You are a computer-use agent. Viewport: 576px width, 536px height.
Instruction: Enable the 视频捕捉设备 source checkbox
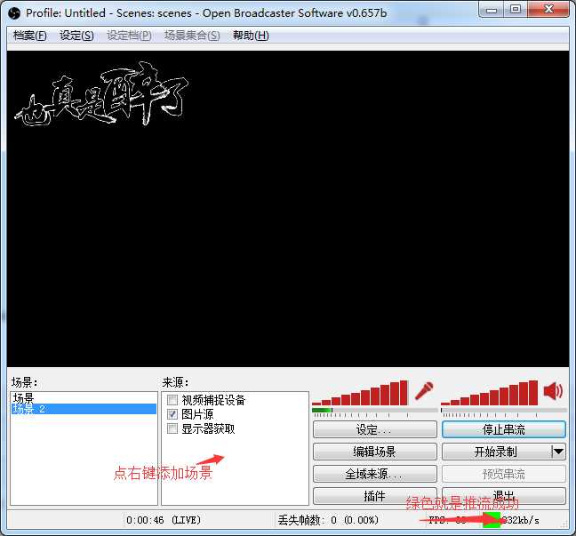pyautogui.click(x=172, y=400)
